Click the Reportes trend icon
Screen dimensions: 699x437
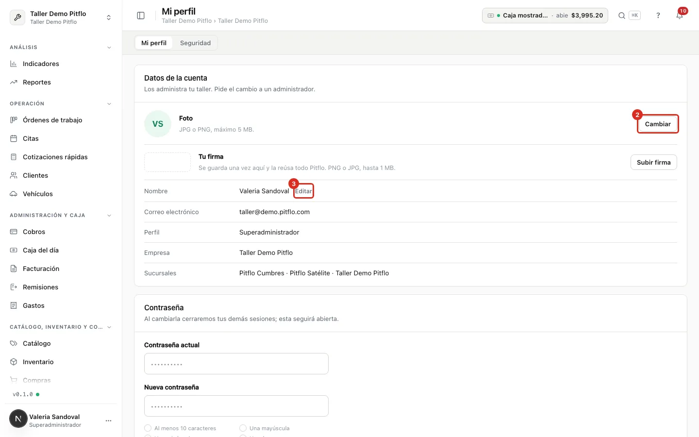coord(14,82)
